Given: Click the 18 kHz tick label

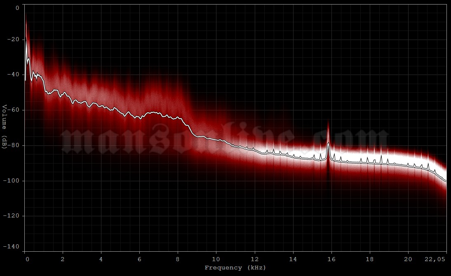Looking at the screenshot, I should (x=370, y=260).
